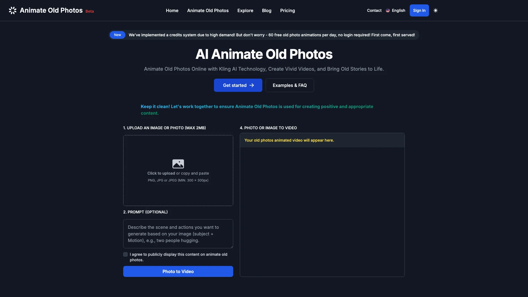Image resolution: width=528 pixels, height=297 pixels.
Task: Click the Contact link in navigation
Action: pos(374,10)
